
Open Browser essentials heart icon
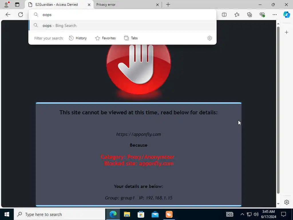pyautogui.click(x=262, y=15)
